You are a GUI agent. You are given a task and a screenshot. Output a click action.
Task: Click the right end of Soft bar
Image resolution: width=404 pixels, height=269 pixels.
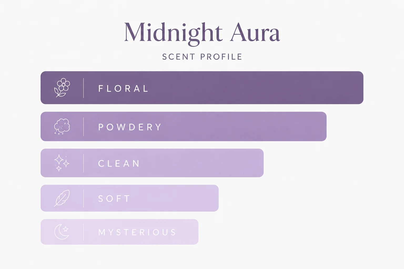215,198
